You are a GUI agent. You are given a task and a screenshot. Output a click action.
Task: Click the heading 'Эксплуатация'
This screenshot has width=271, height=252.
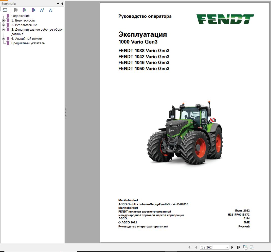142,34
